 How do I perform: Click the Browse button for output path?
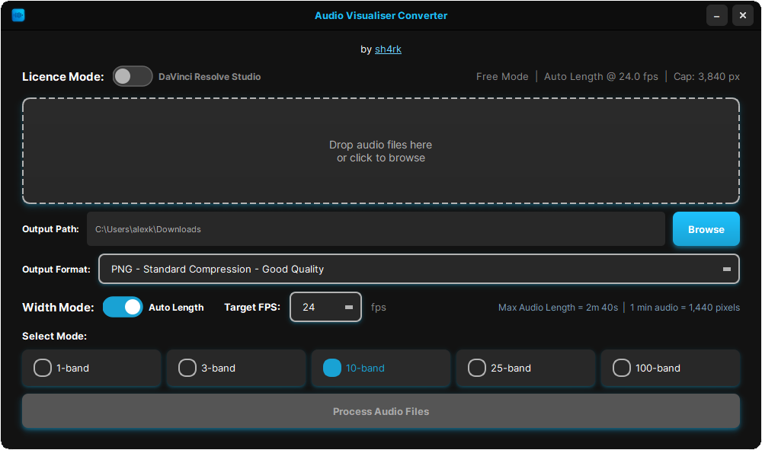(x=706, y=229)
